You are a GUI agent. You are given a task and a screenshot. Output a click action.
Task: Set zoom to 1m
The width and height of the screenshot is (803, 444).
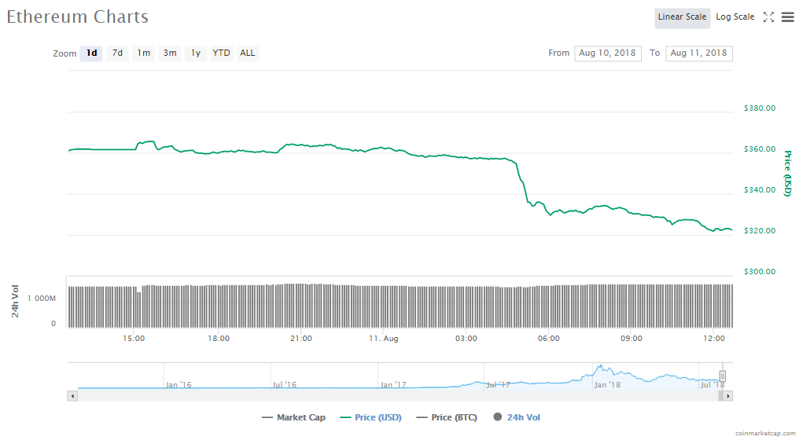(143, 53)
